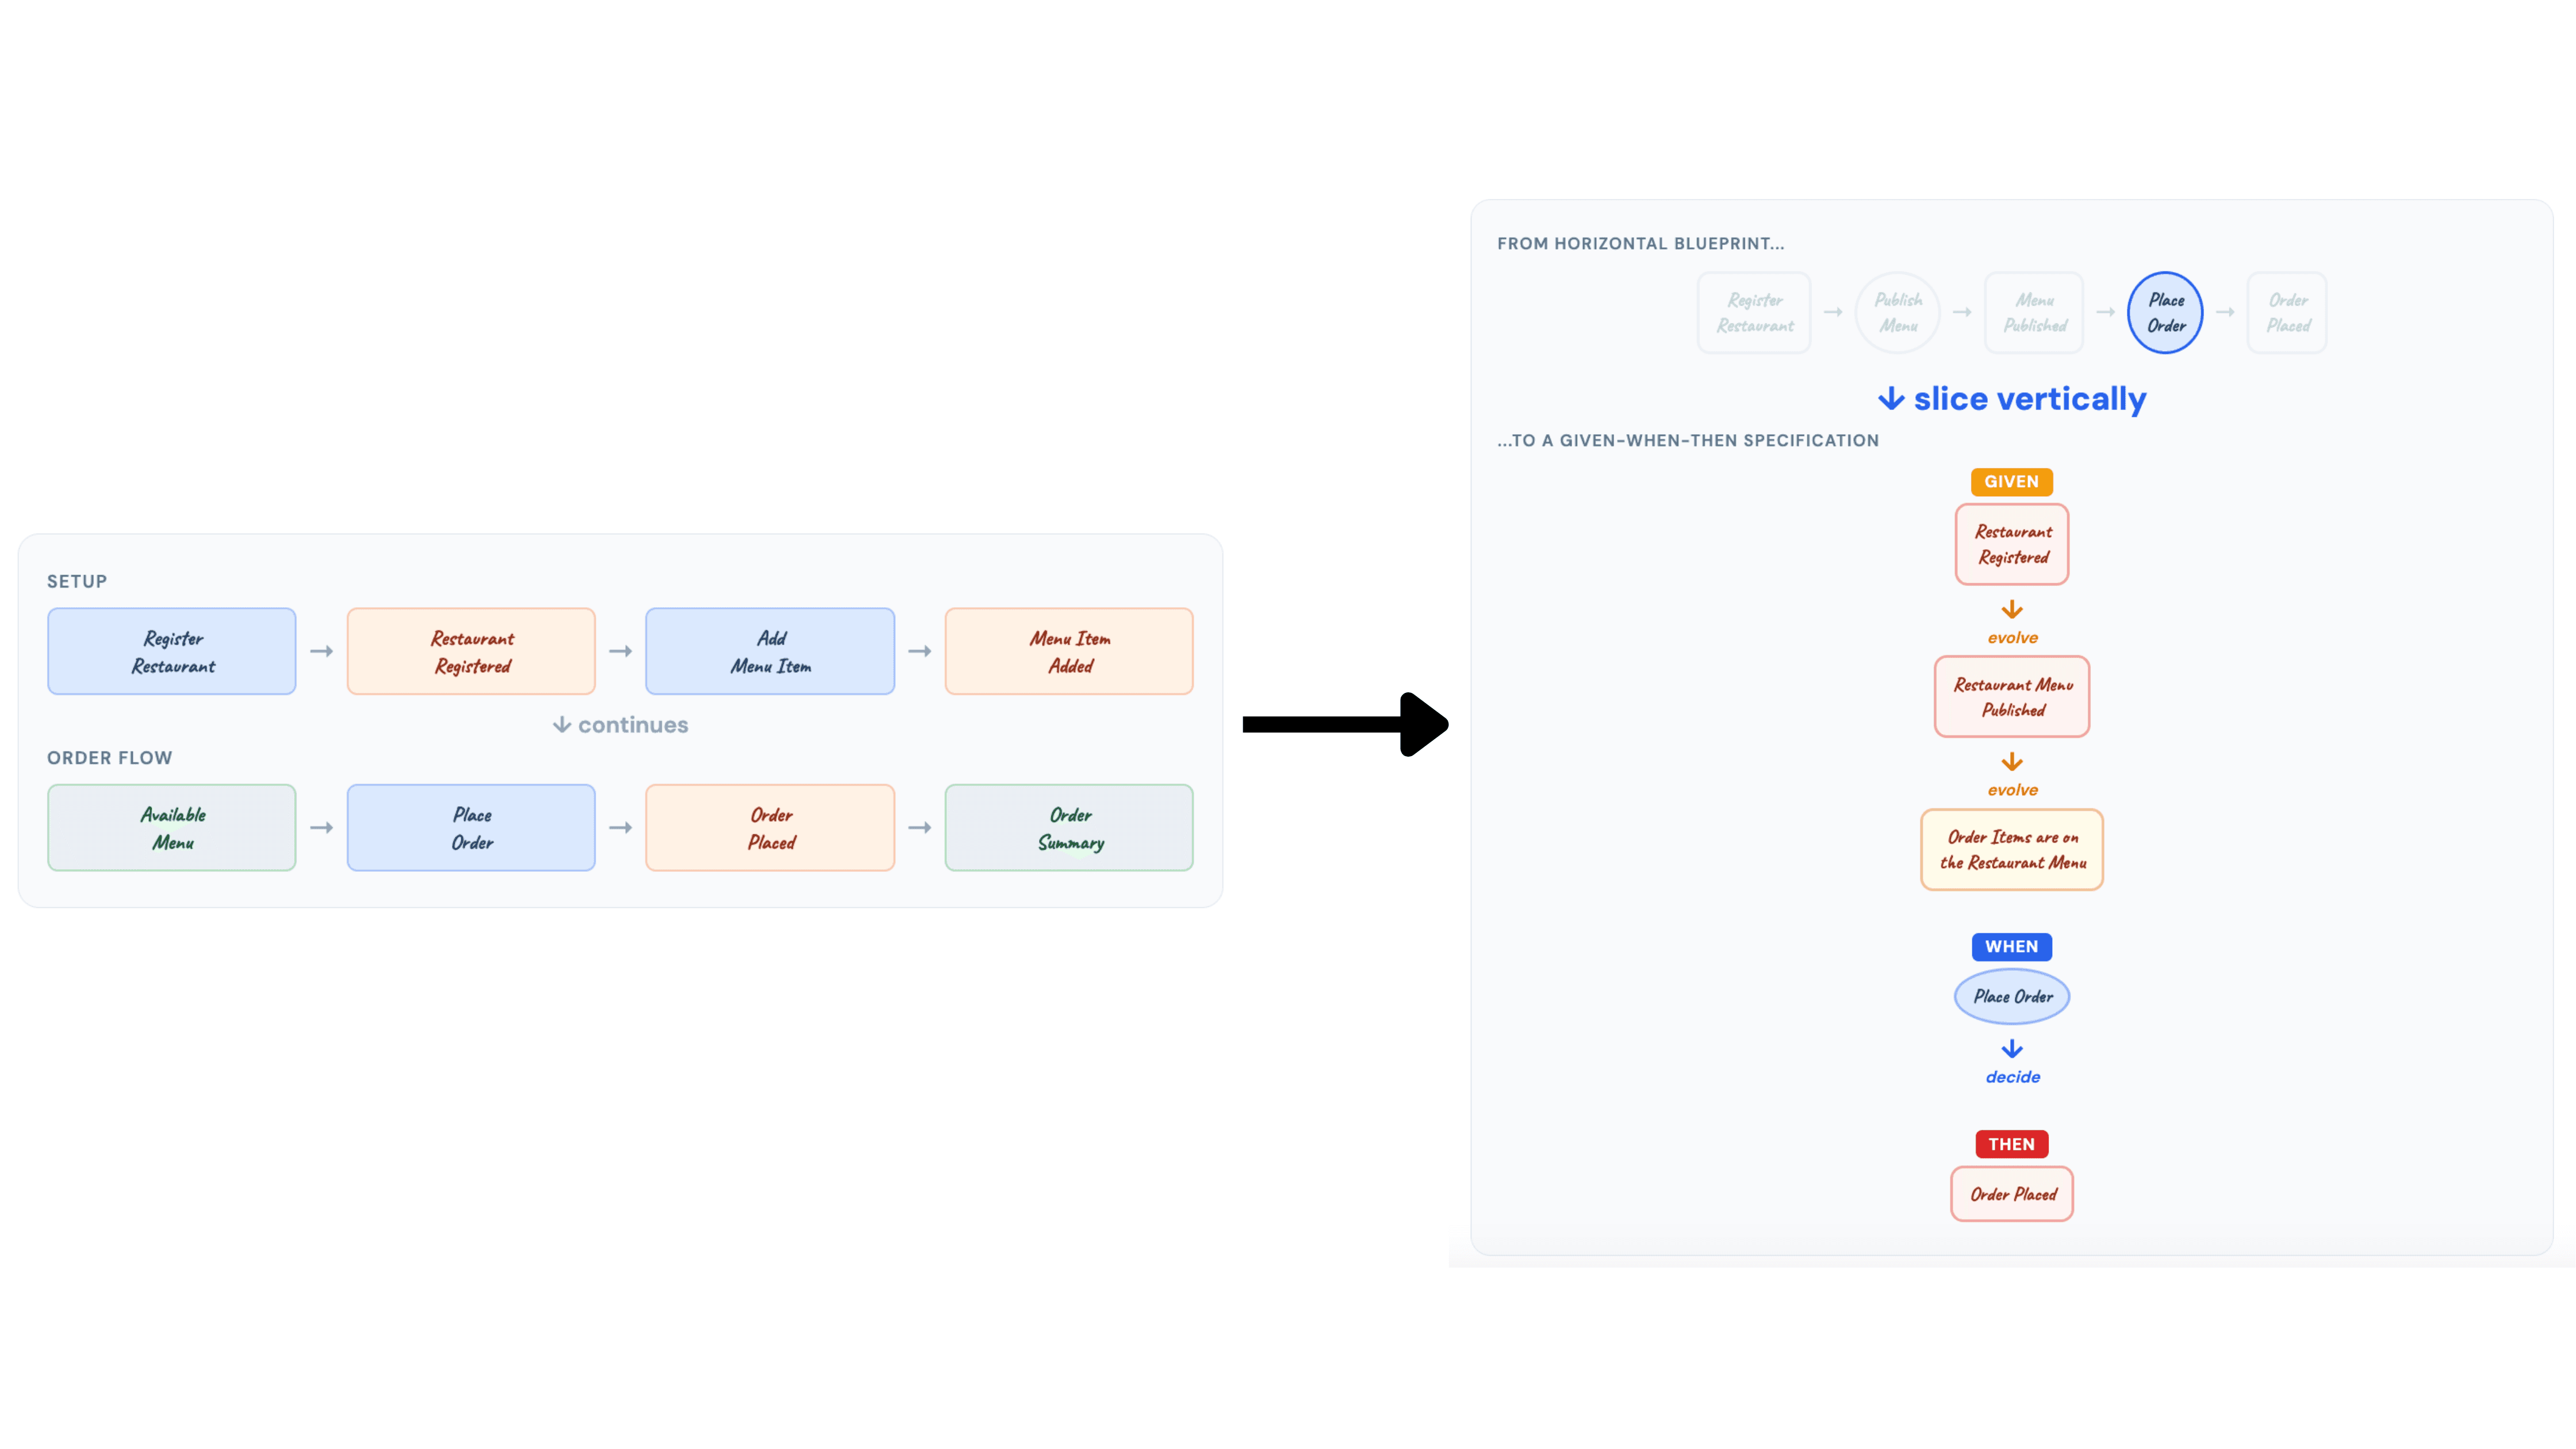The height and width of the screenshot is (1449, 2576).
Task: Click the down arrow before 'continues'
Action: pos(562,725)
